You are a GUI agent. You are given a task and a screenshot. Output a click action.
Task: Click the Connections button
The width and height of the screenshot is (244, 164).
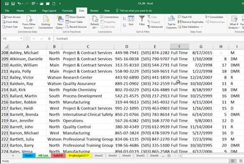[x=110, y=17]
